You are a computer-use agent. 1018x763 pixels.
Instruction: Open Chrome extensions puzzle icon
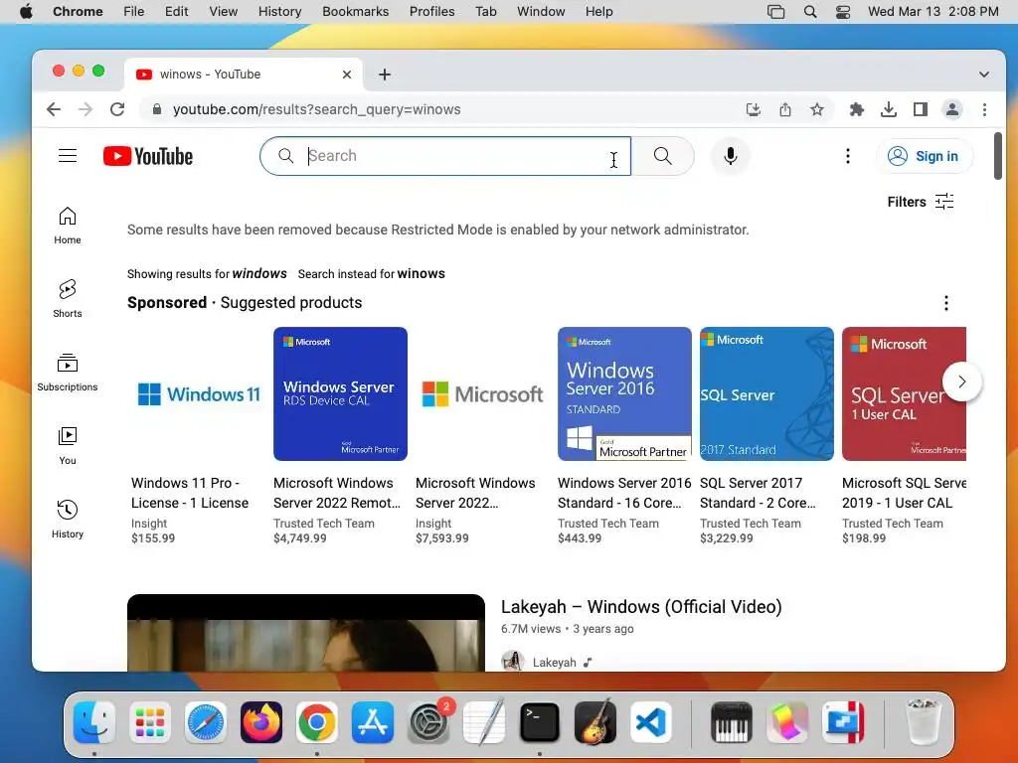point(857,109)
